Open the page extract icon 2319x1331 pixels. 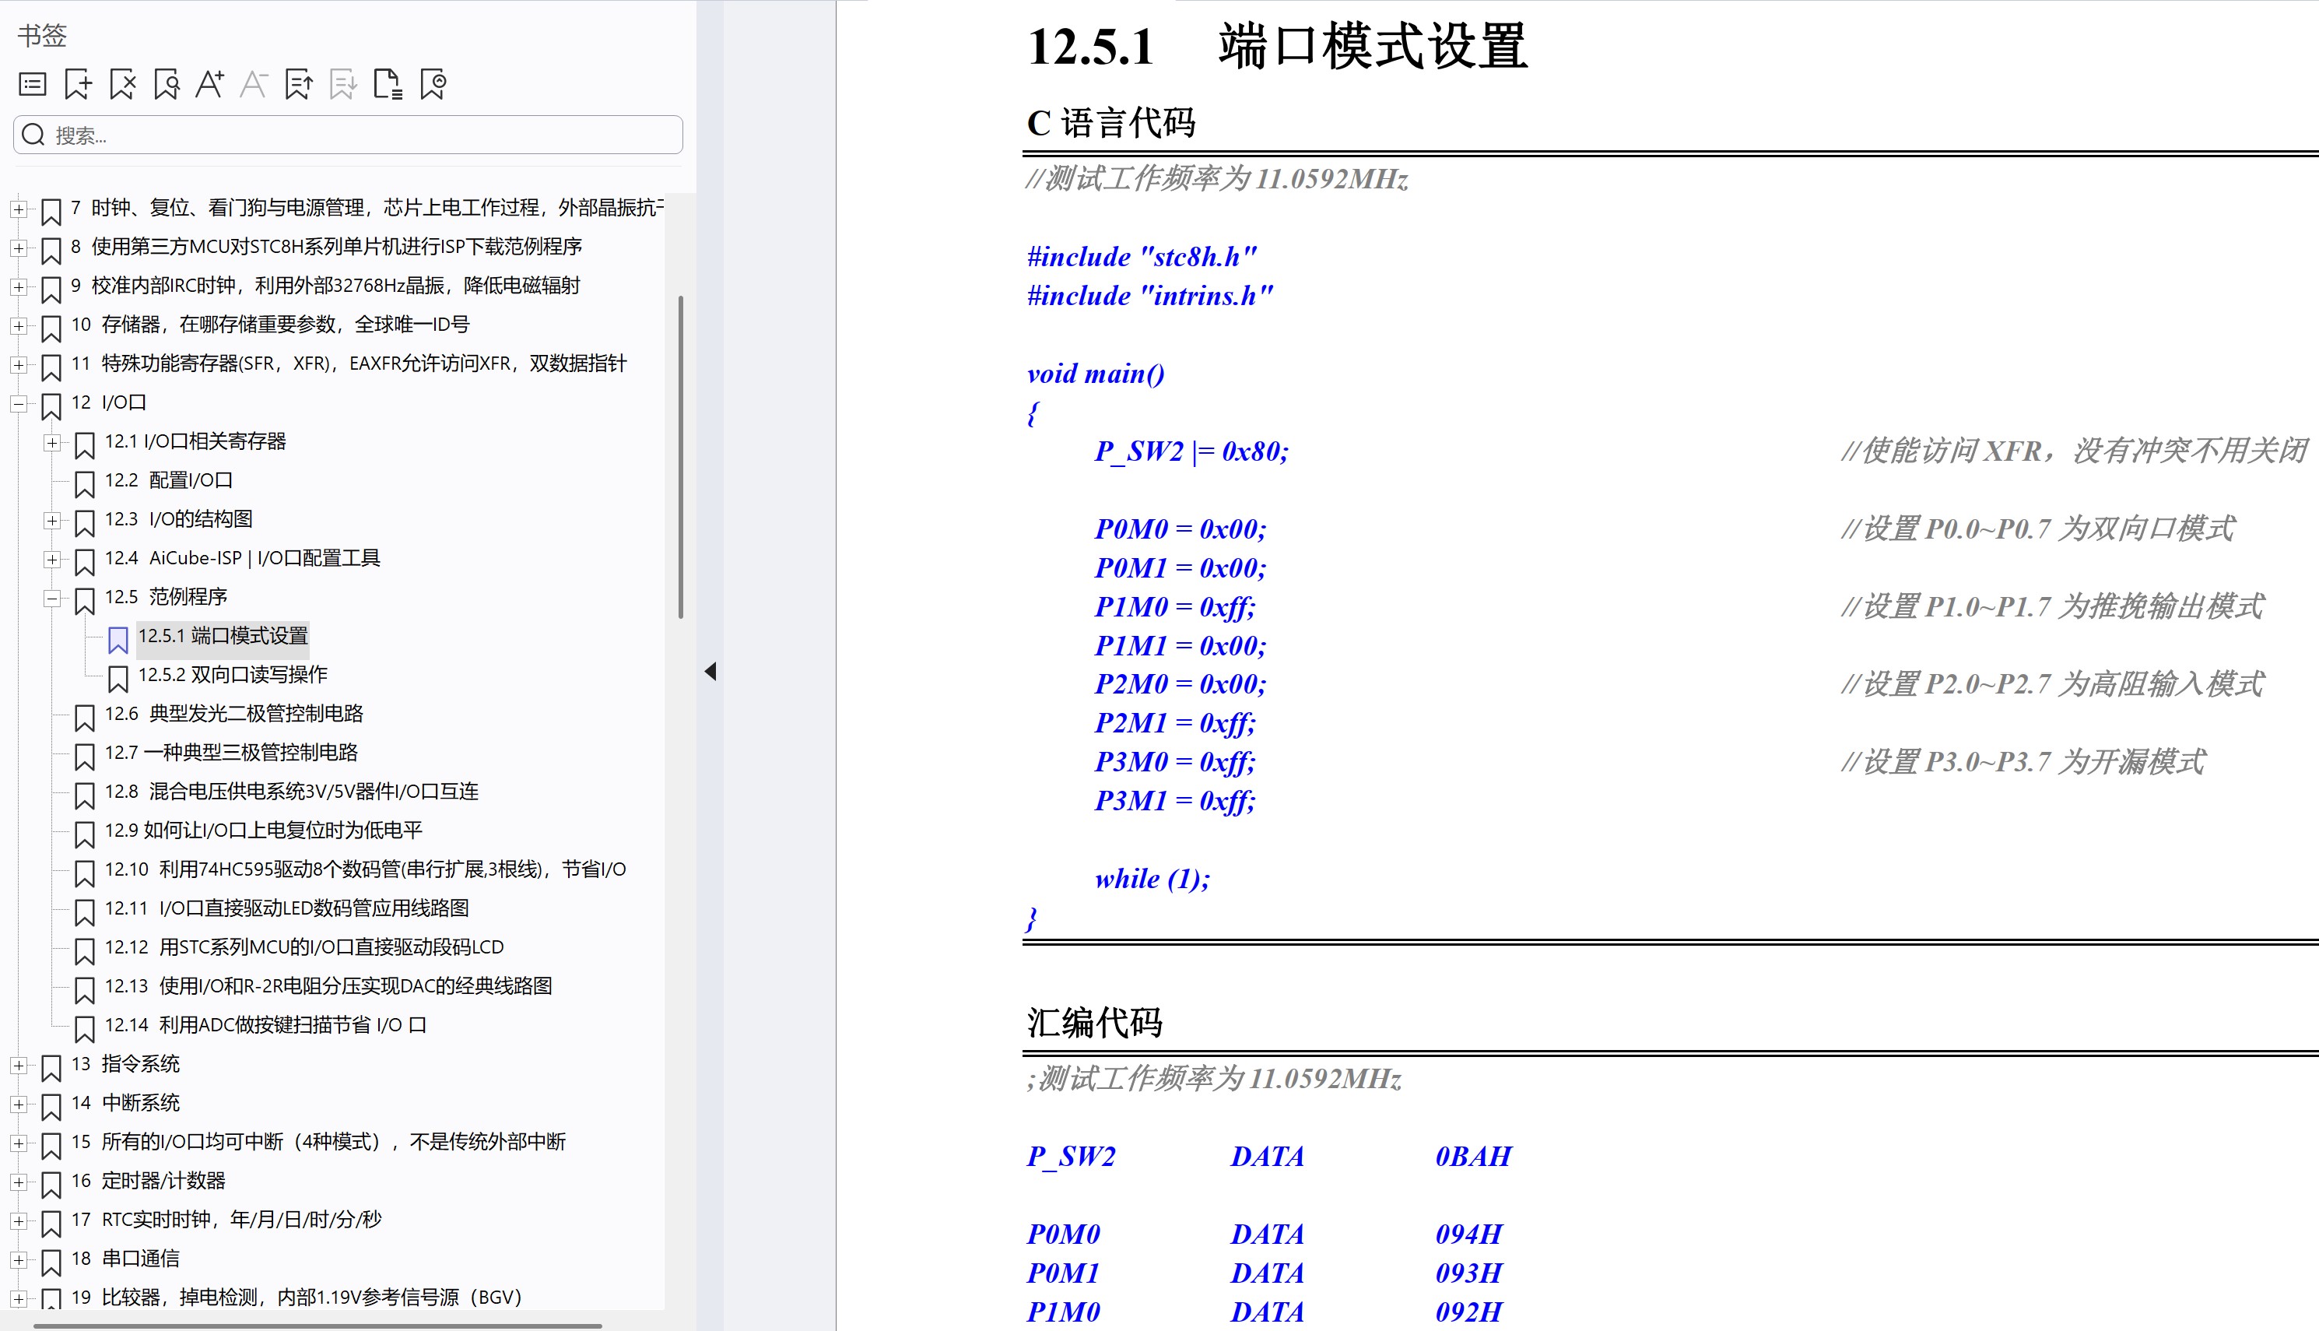coord(389,84)
